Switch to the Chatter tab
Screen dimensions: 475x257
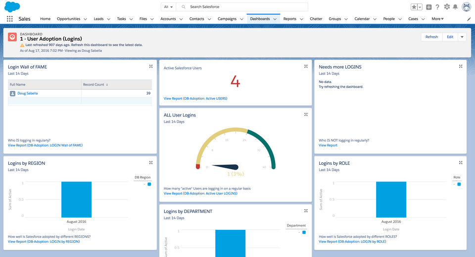point(316,19)
